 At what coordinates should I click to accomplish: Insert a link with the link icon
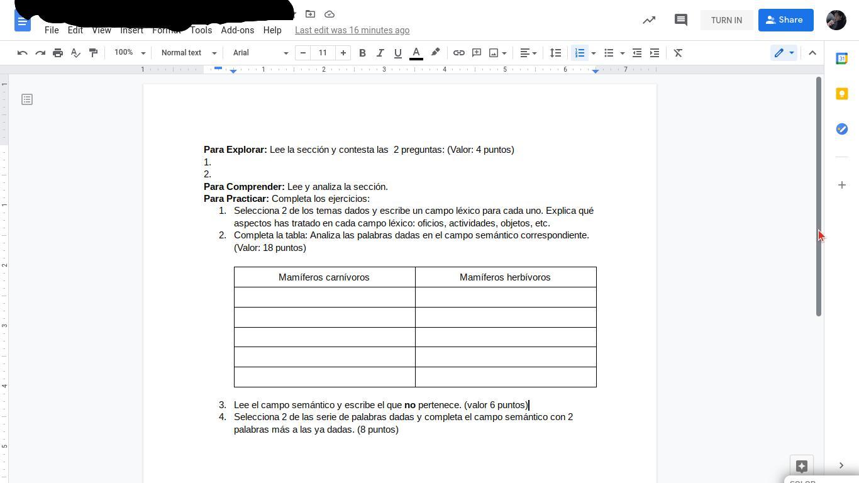tap(459, 53)
